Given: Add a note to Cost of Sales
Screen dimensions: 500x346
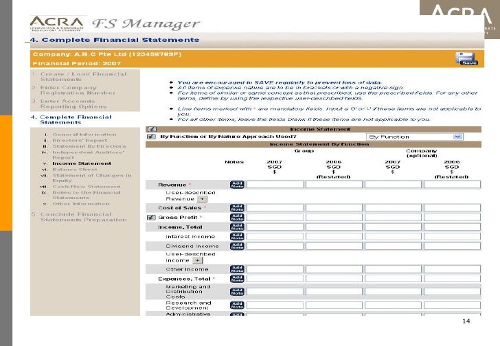Looking at the screenshot, I should tap(237, 208).
